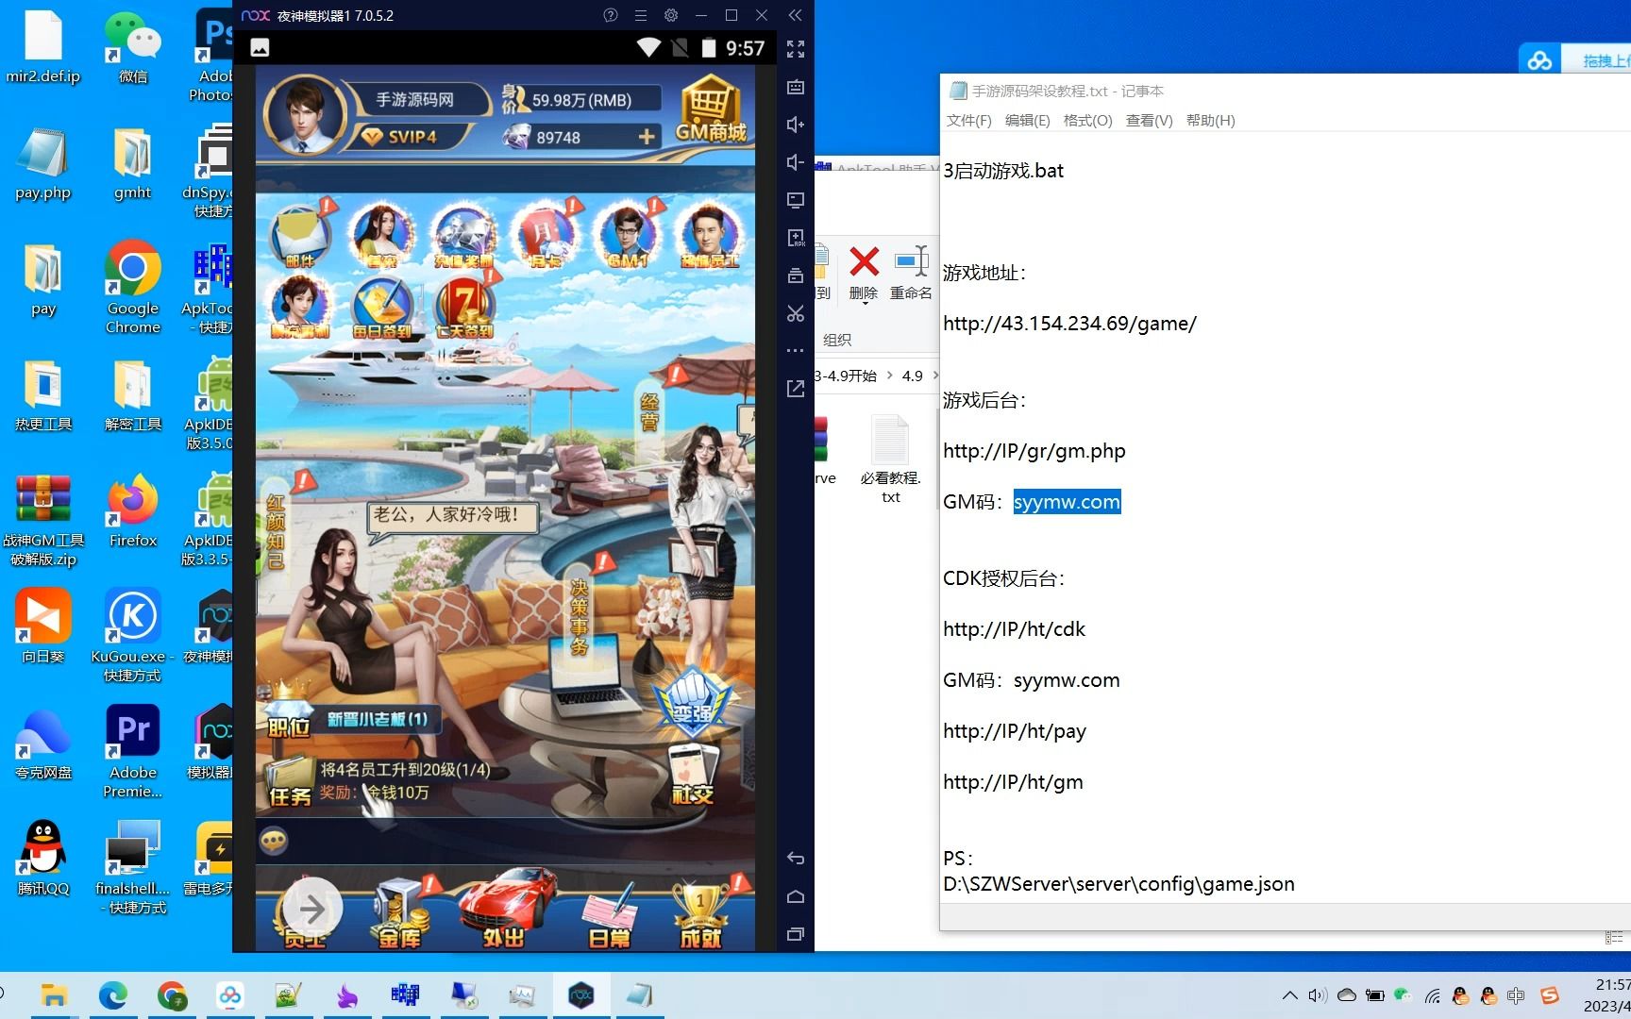The height and width of the screenshot is (1019, 1631).
Task: Tap the 变强 fist badge icon
Action: [692, 701]
